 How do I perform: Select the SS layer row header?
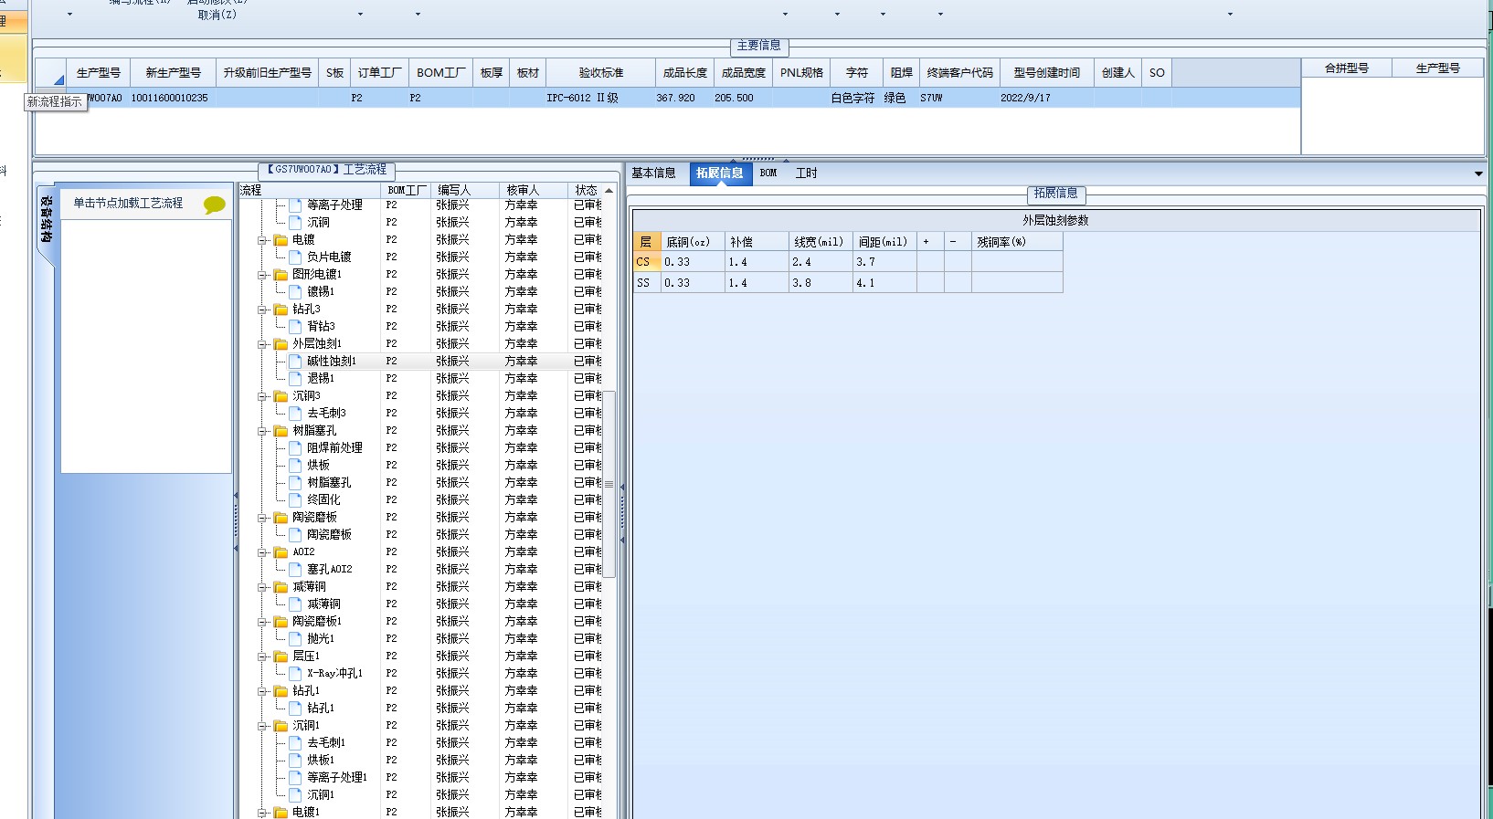click(647, 283)
